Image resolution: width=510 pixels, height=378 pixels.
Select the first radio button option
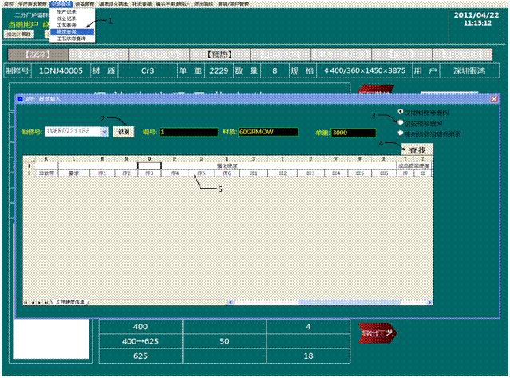coord(400,112)
